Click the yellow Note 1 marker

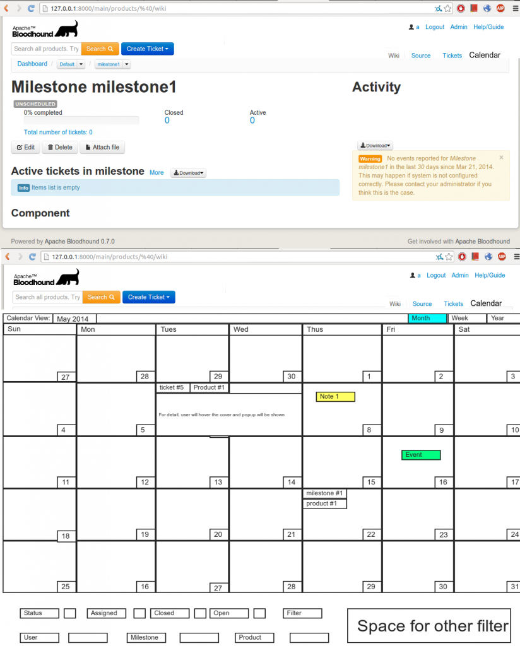pos(335,397)
